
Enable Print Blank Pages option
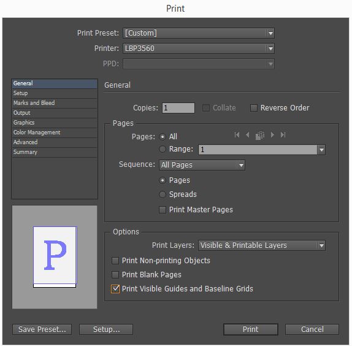(115, 275)
